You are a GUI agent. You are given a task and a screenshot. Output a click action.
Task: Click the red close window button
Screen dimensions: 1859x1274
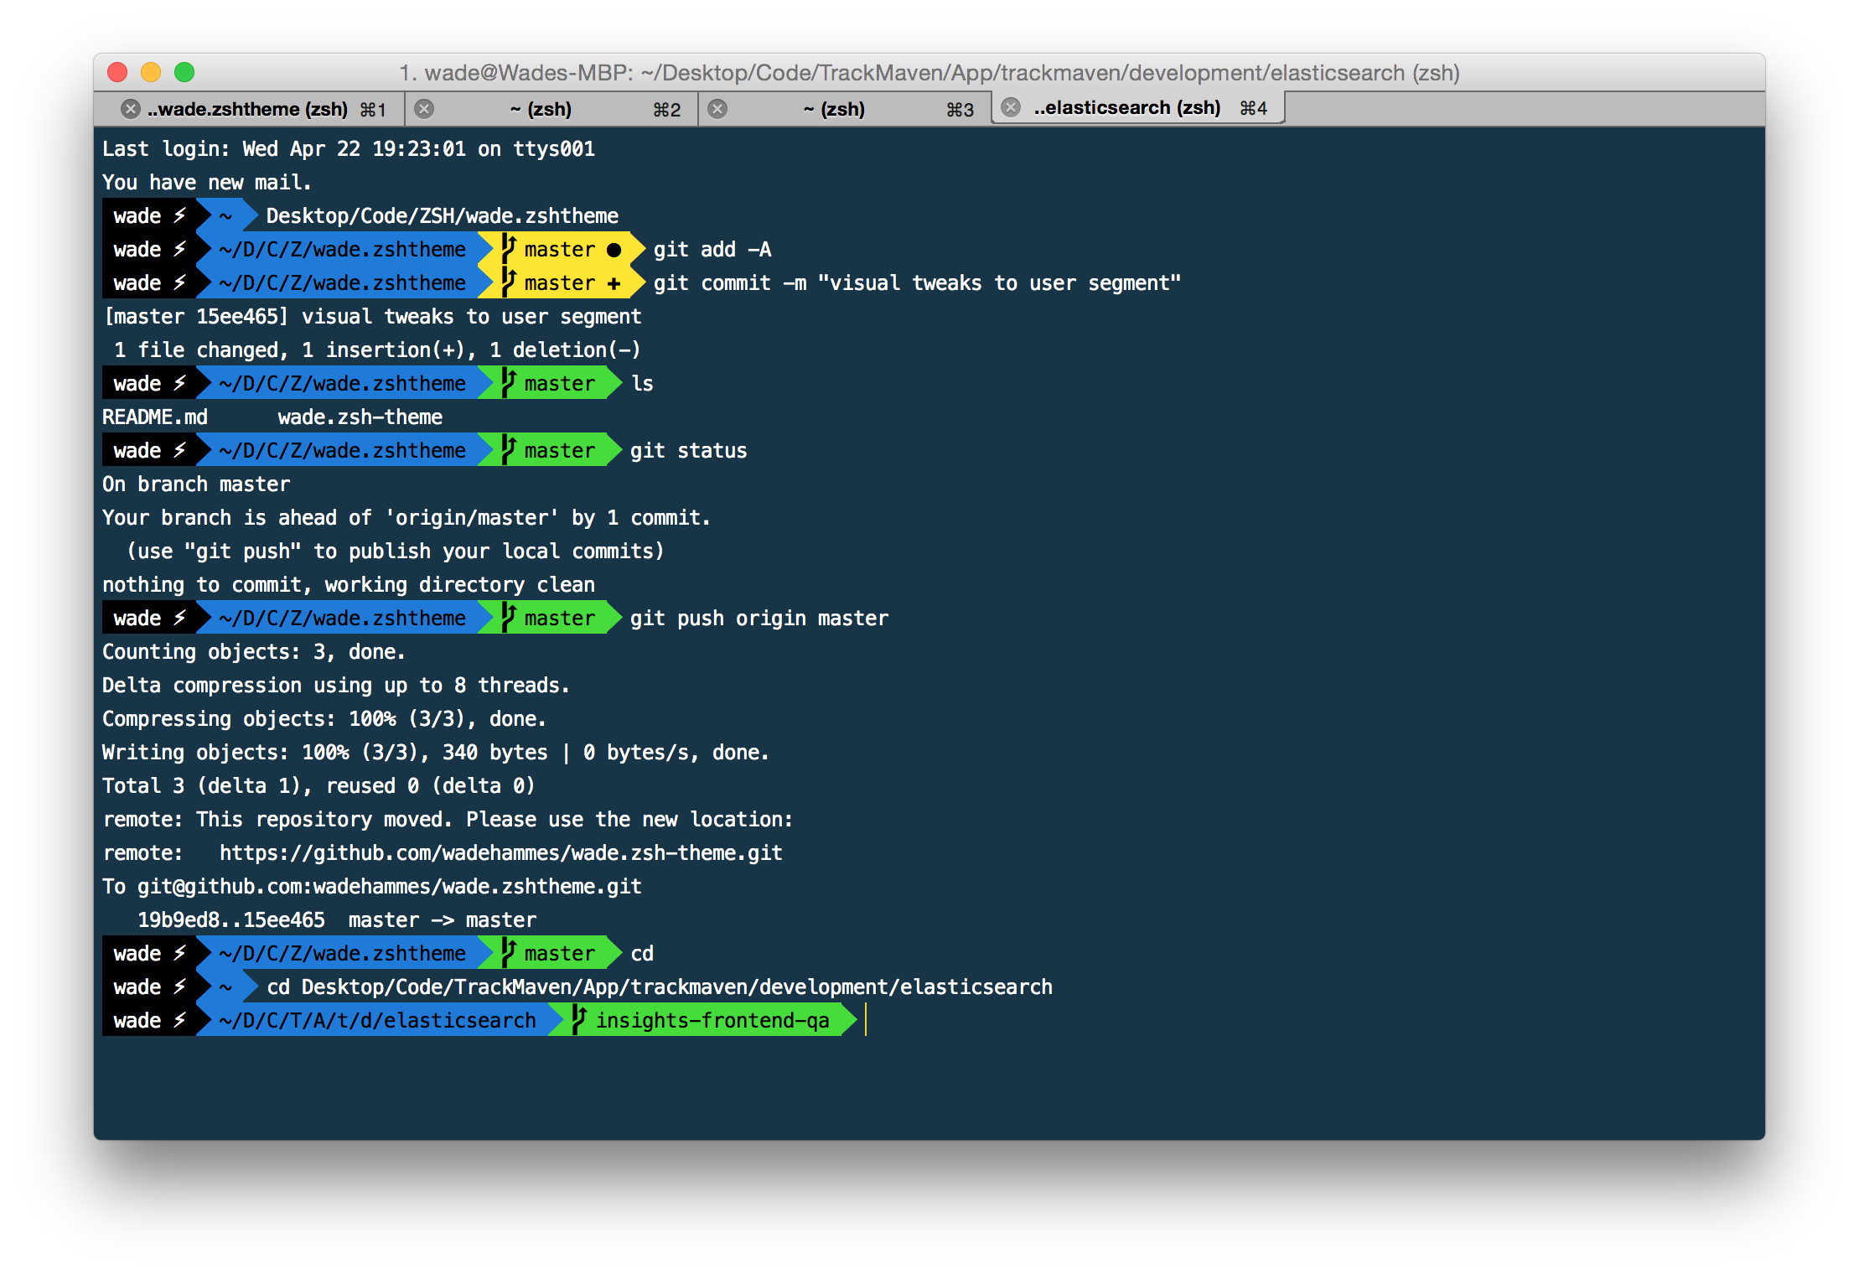click(x=117, y=72)
